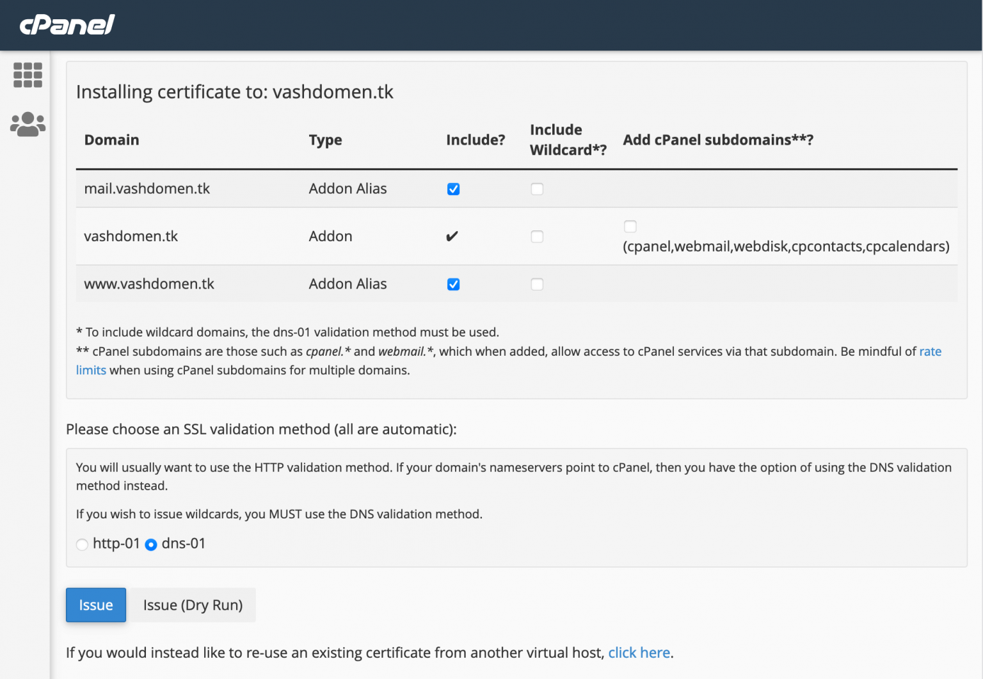The width and height of the screenshot is (983, 679).
Task: Check Add cPanel subdomains for vashdomen.tk
Action: pyautogui.click(x=630, y=226)
